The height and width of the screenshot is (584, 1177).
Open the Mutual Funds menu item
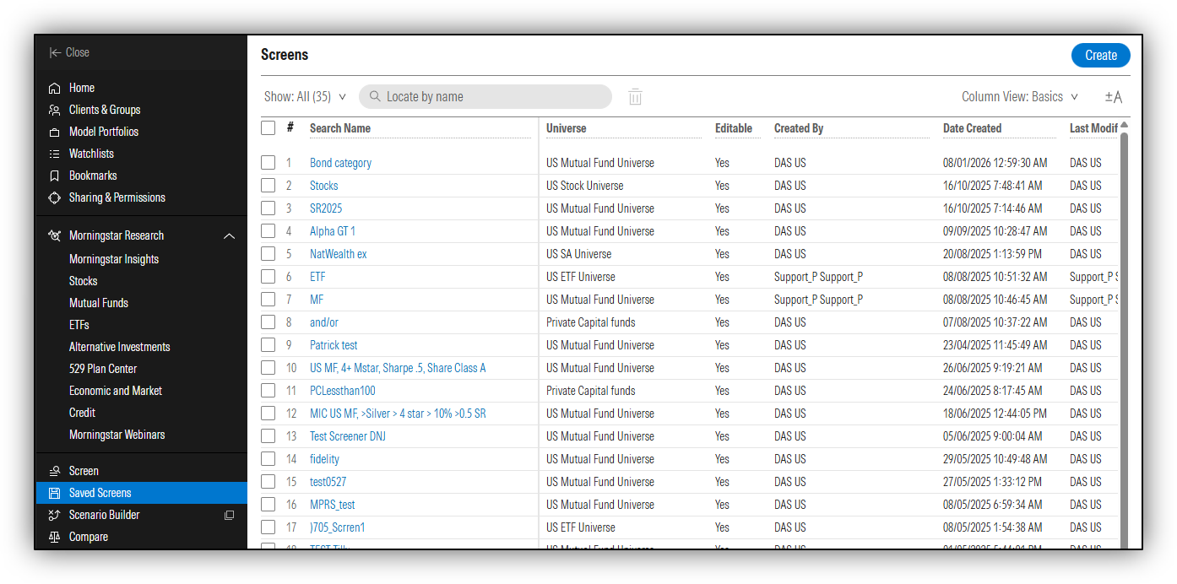[x=99, y=303]
